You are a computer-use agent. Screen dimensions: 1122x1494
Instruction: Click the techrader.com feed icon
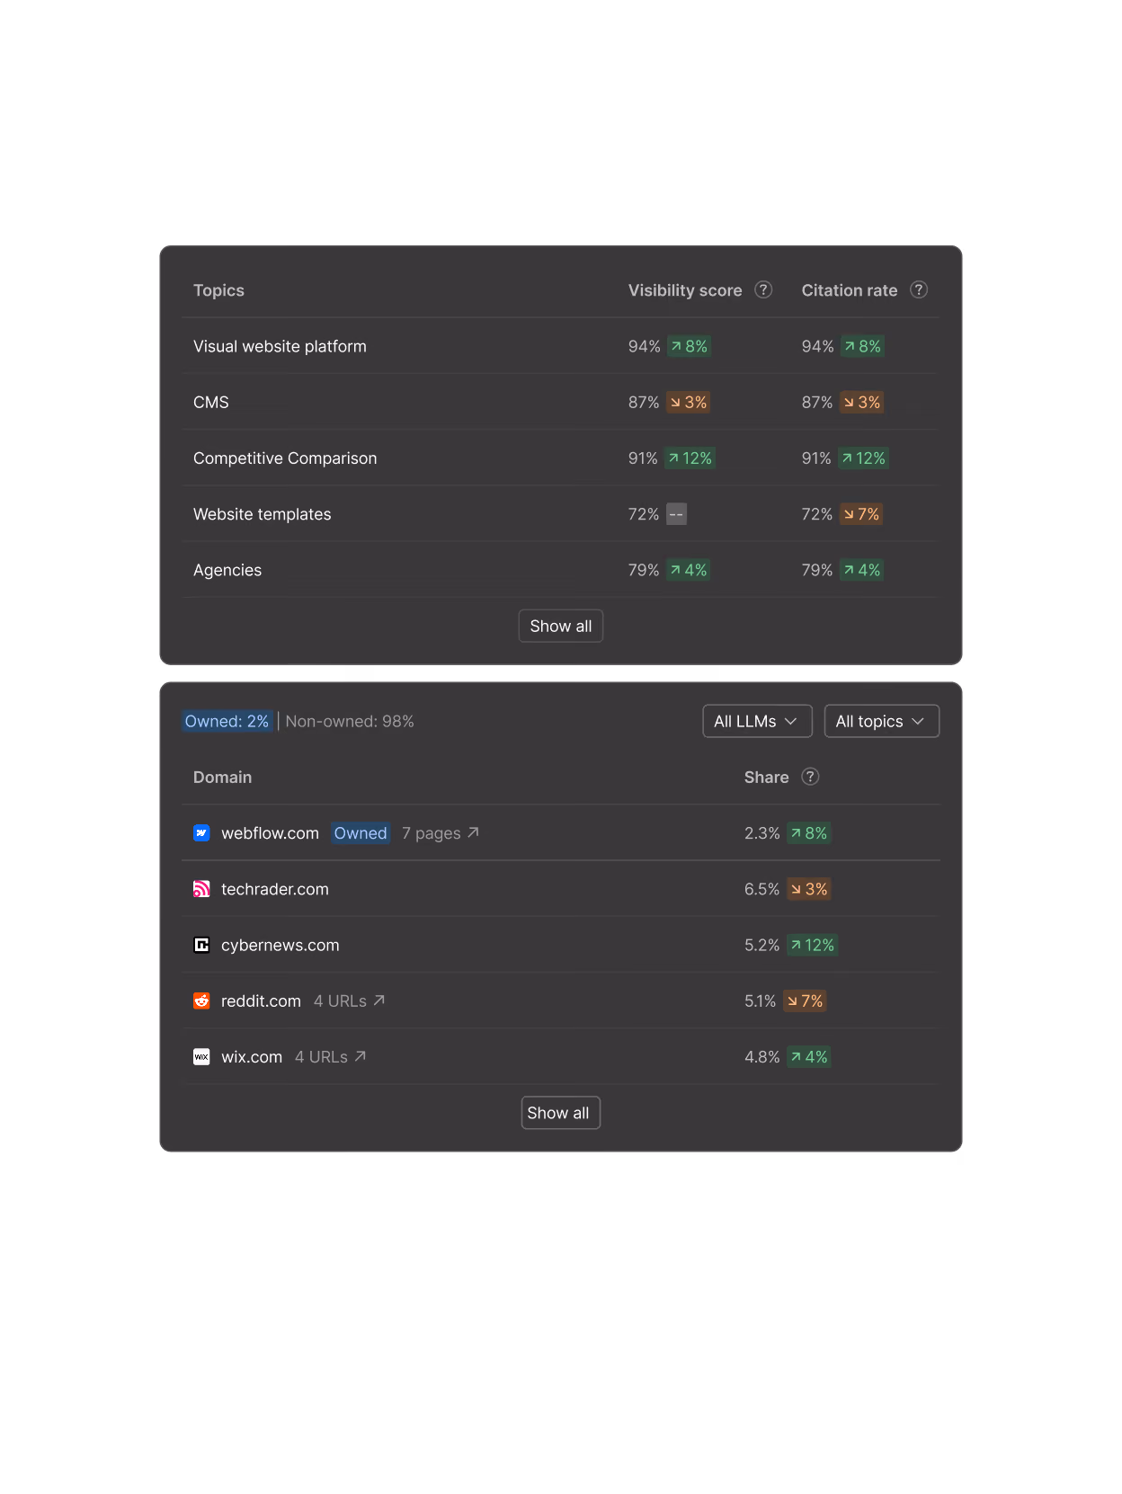pyautogui.click(x=201, y=889)
